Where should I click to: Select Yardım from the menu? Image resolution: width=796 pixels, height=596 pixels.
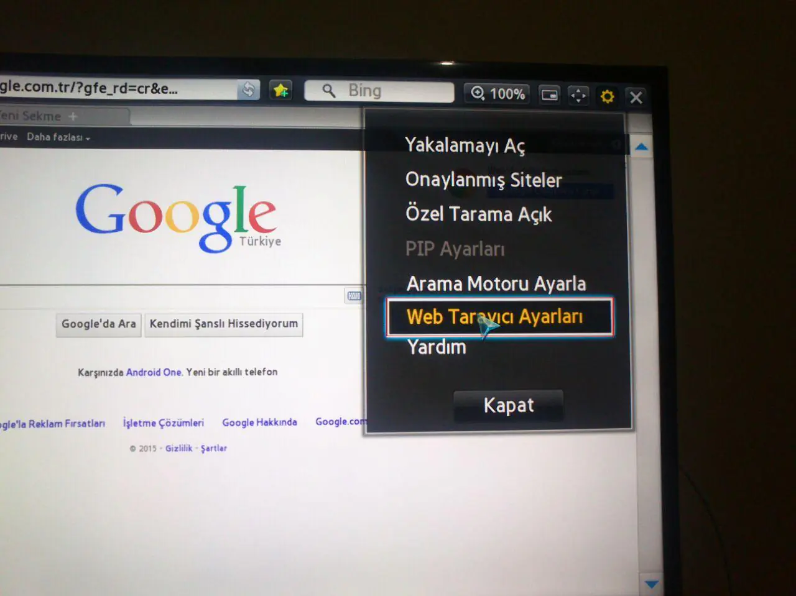click(x=437, y=347)
